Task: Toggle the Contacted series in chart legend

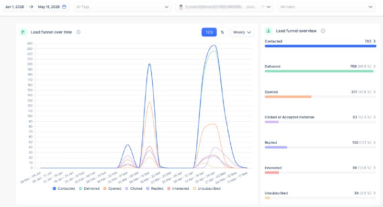Action: point(64,188)
